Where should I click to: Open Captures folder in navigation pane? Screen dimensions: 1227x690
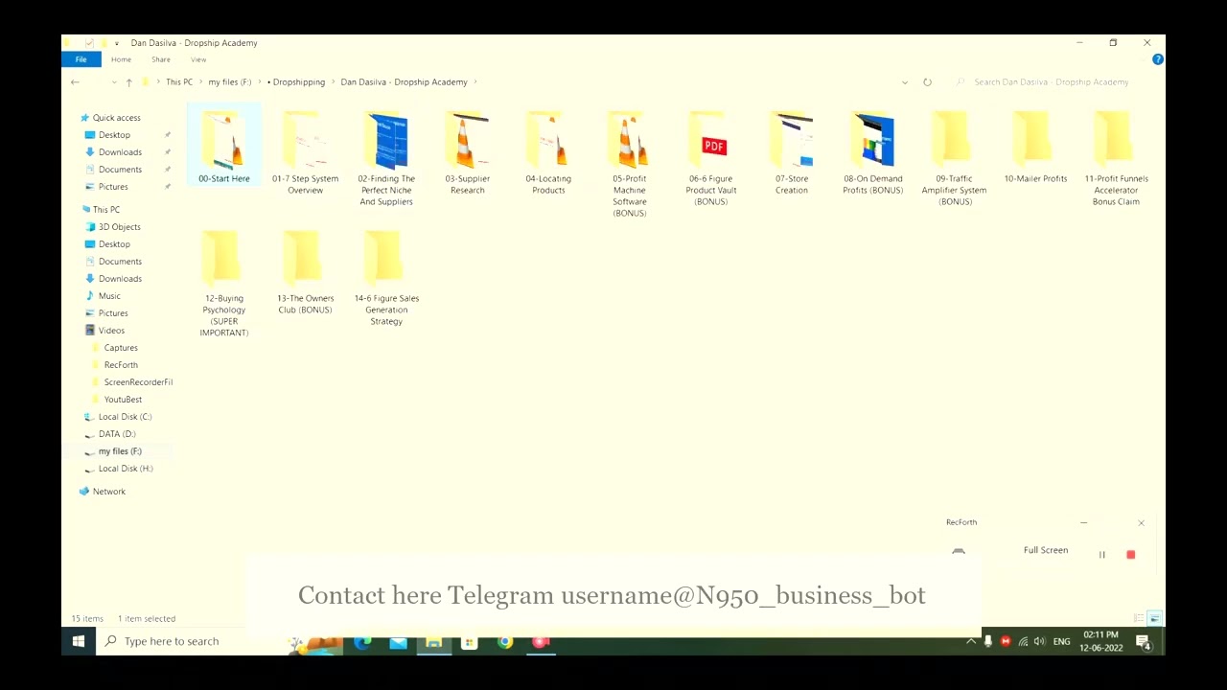120,348
